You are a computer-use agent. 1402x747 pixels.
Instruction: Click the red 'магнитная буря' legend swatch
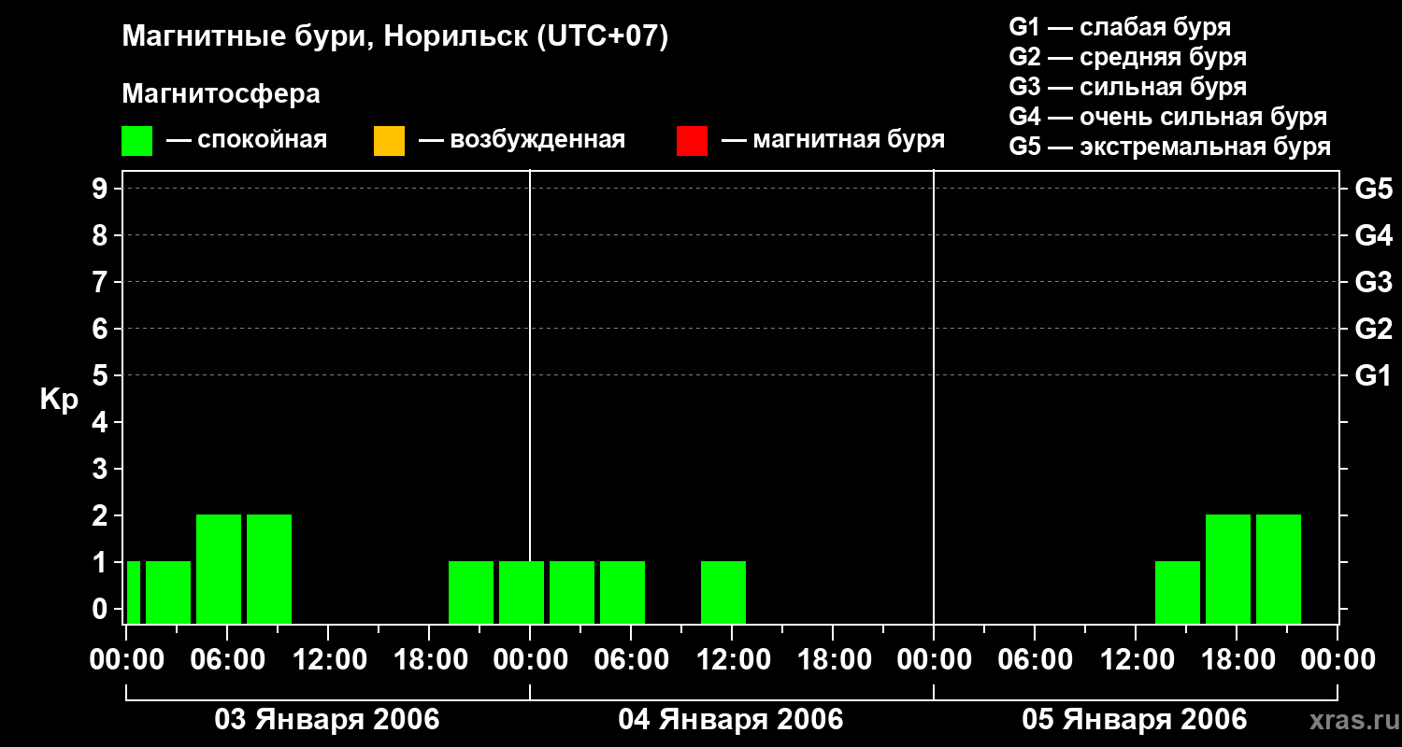coord(692,140)
